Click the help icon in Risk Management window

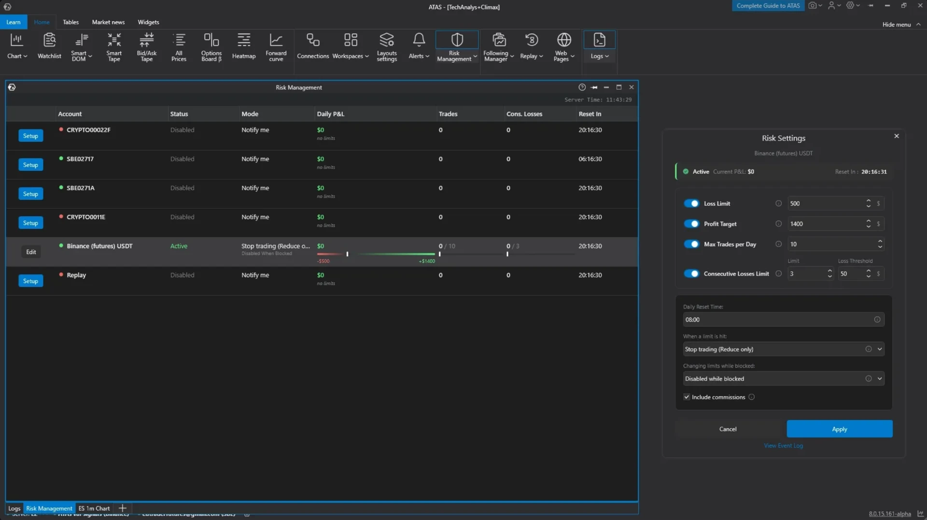[x=582, y=87]
